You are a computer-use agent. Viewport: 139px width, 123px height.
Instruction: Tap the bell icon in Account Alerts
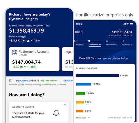[x=56, y=113]
